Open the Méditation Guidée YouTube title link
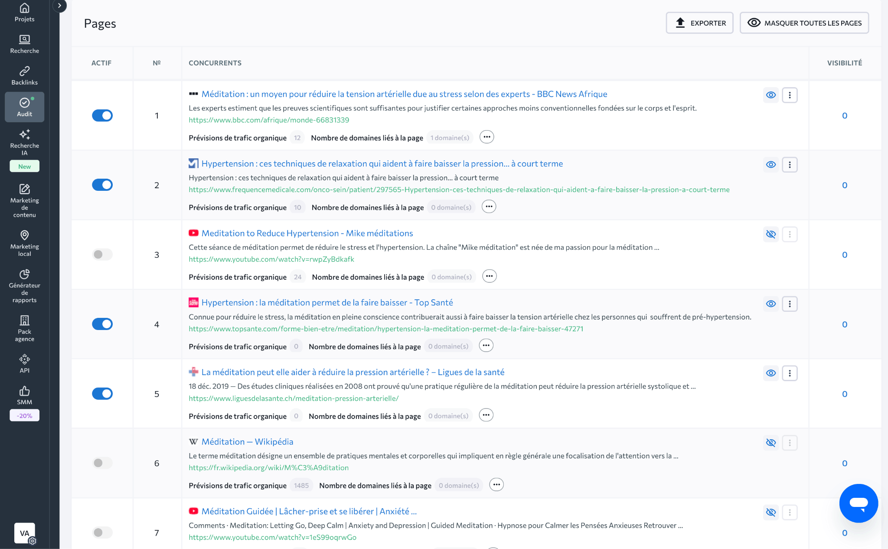 [x=309, y=511]
